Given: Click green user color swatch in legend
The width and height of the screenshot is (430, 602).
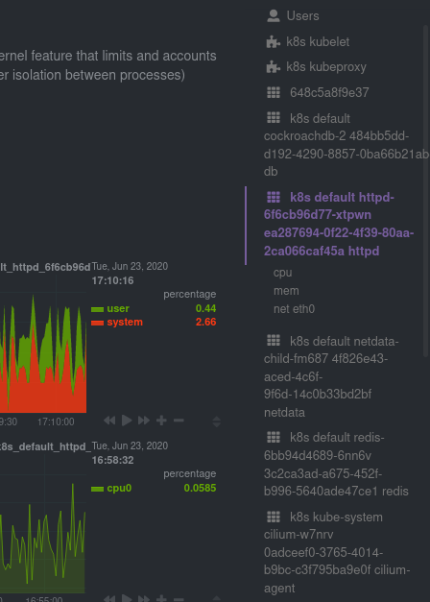Looking at the screenshot, I should (x=98, y=309).
